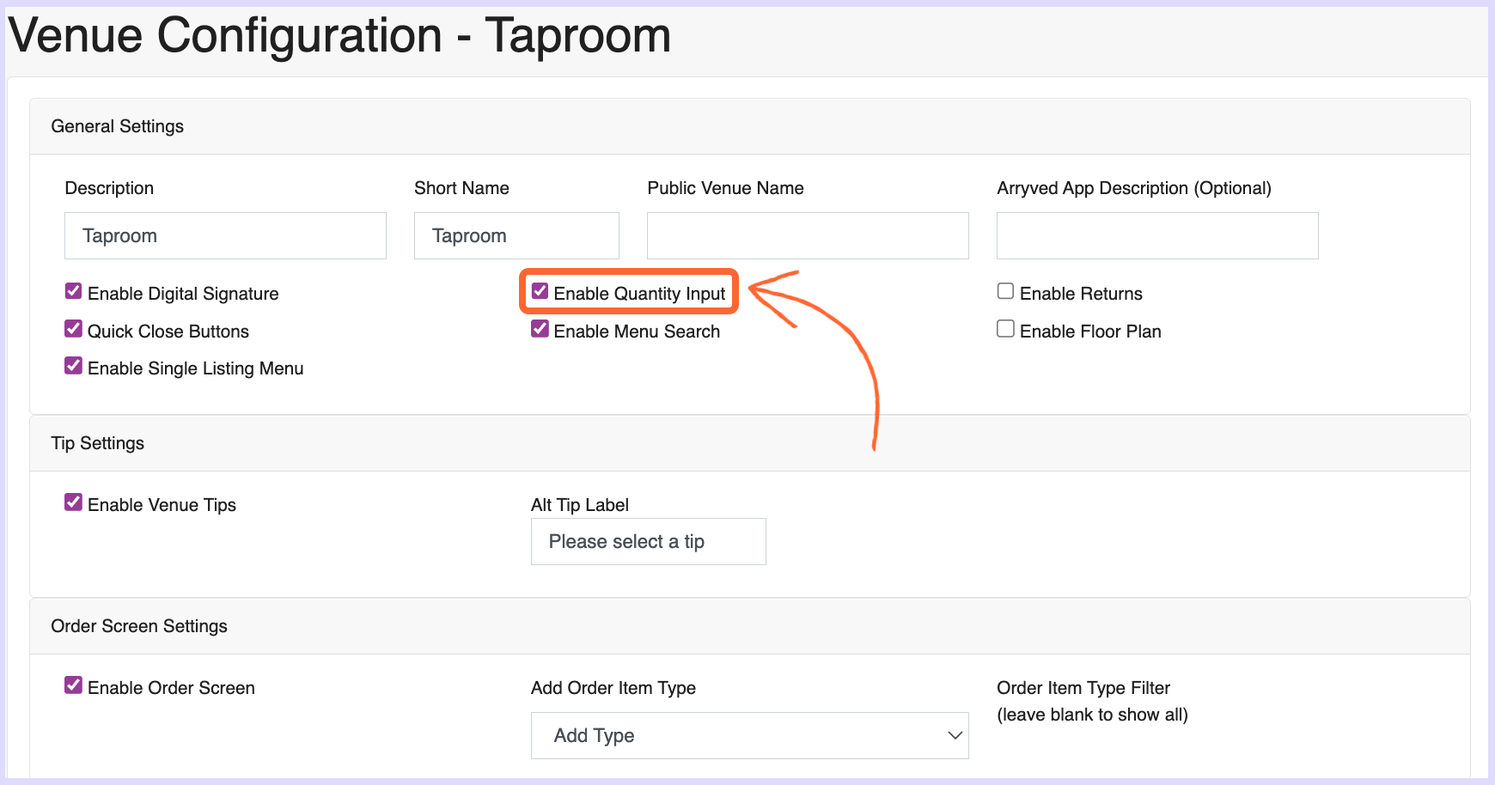Uncheck the Enable Order Screen checkbox

click(74, 686)
